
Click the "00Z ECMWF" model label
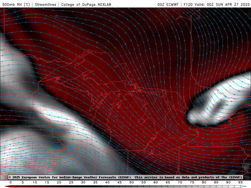[x=168, y=4]
